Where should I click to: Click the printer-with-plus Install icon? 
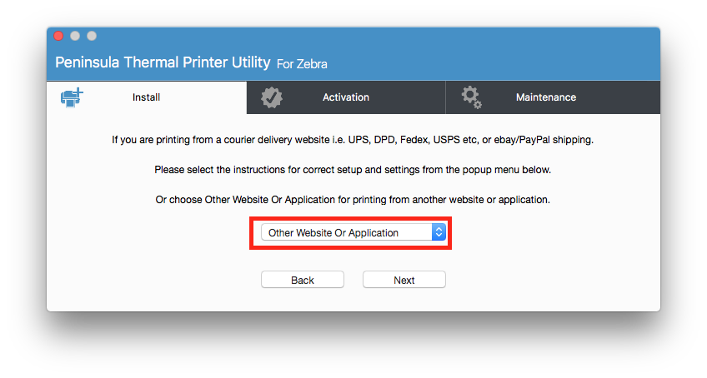[73, 97]
